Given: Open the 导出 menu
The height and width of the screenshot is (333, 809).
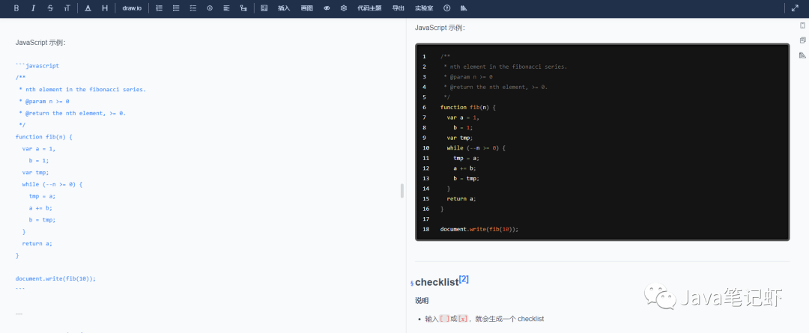Looking at the screenshot, I should [399, 8].
